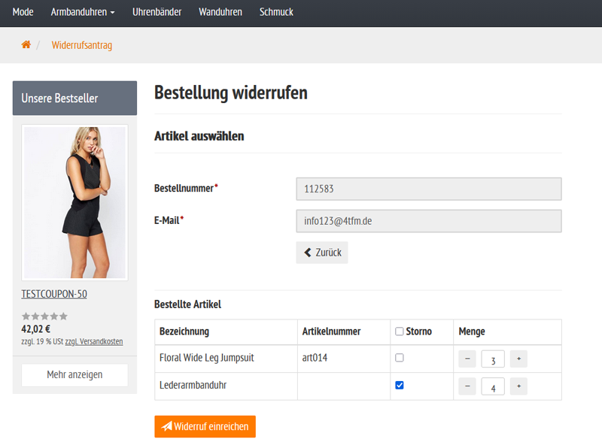The width and height of the screenshot is (602, 445).
Task: Decrease quantity of Floral Wide Leg Jumpsuit
Action: pyautogui.click(x=467, y=359)
